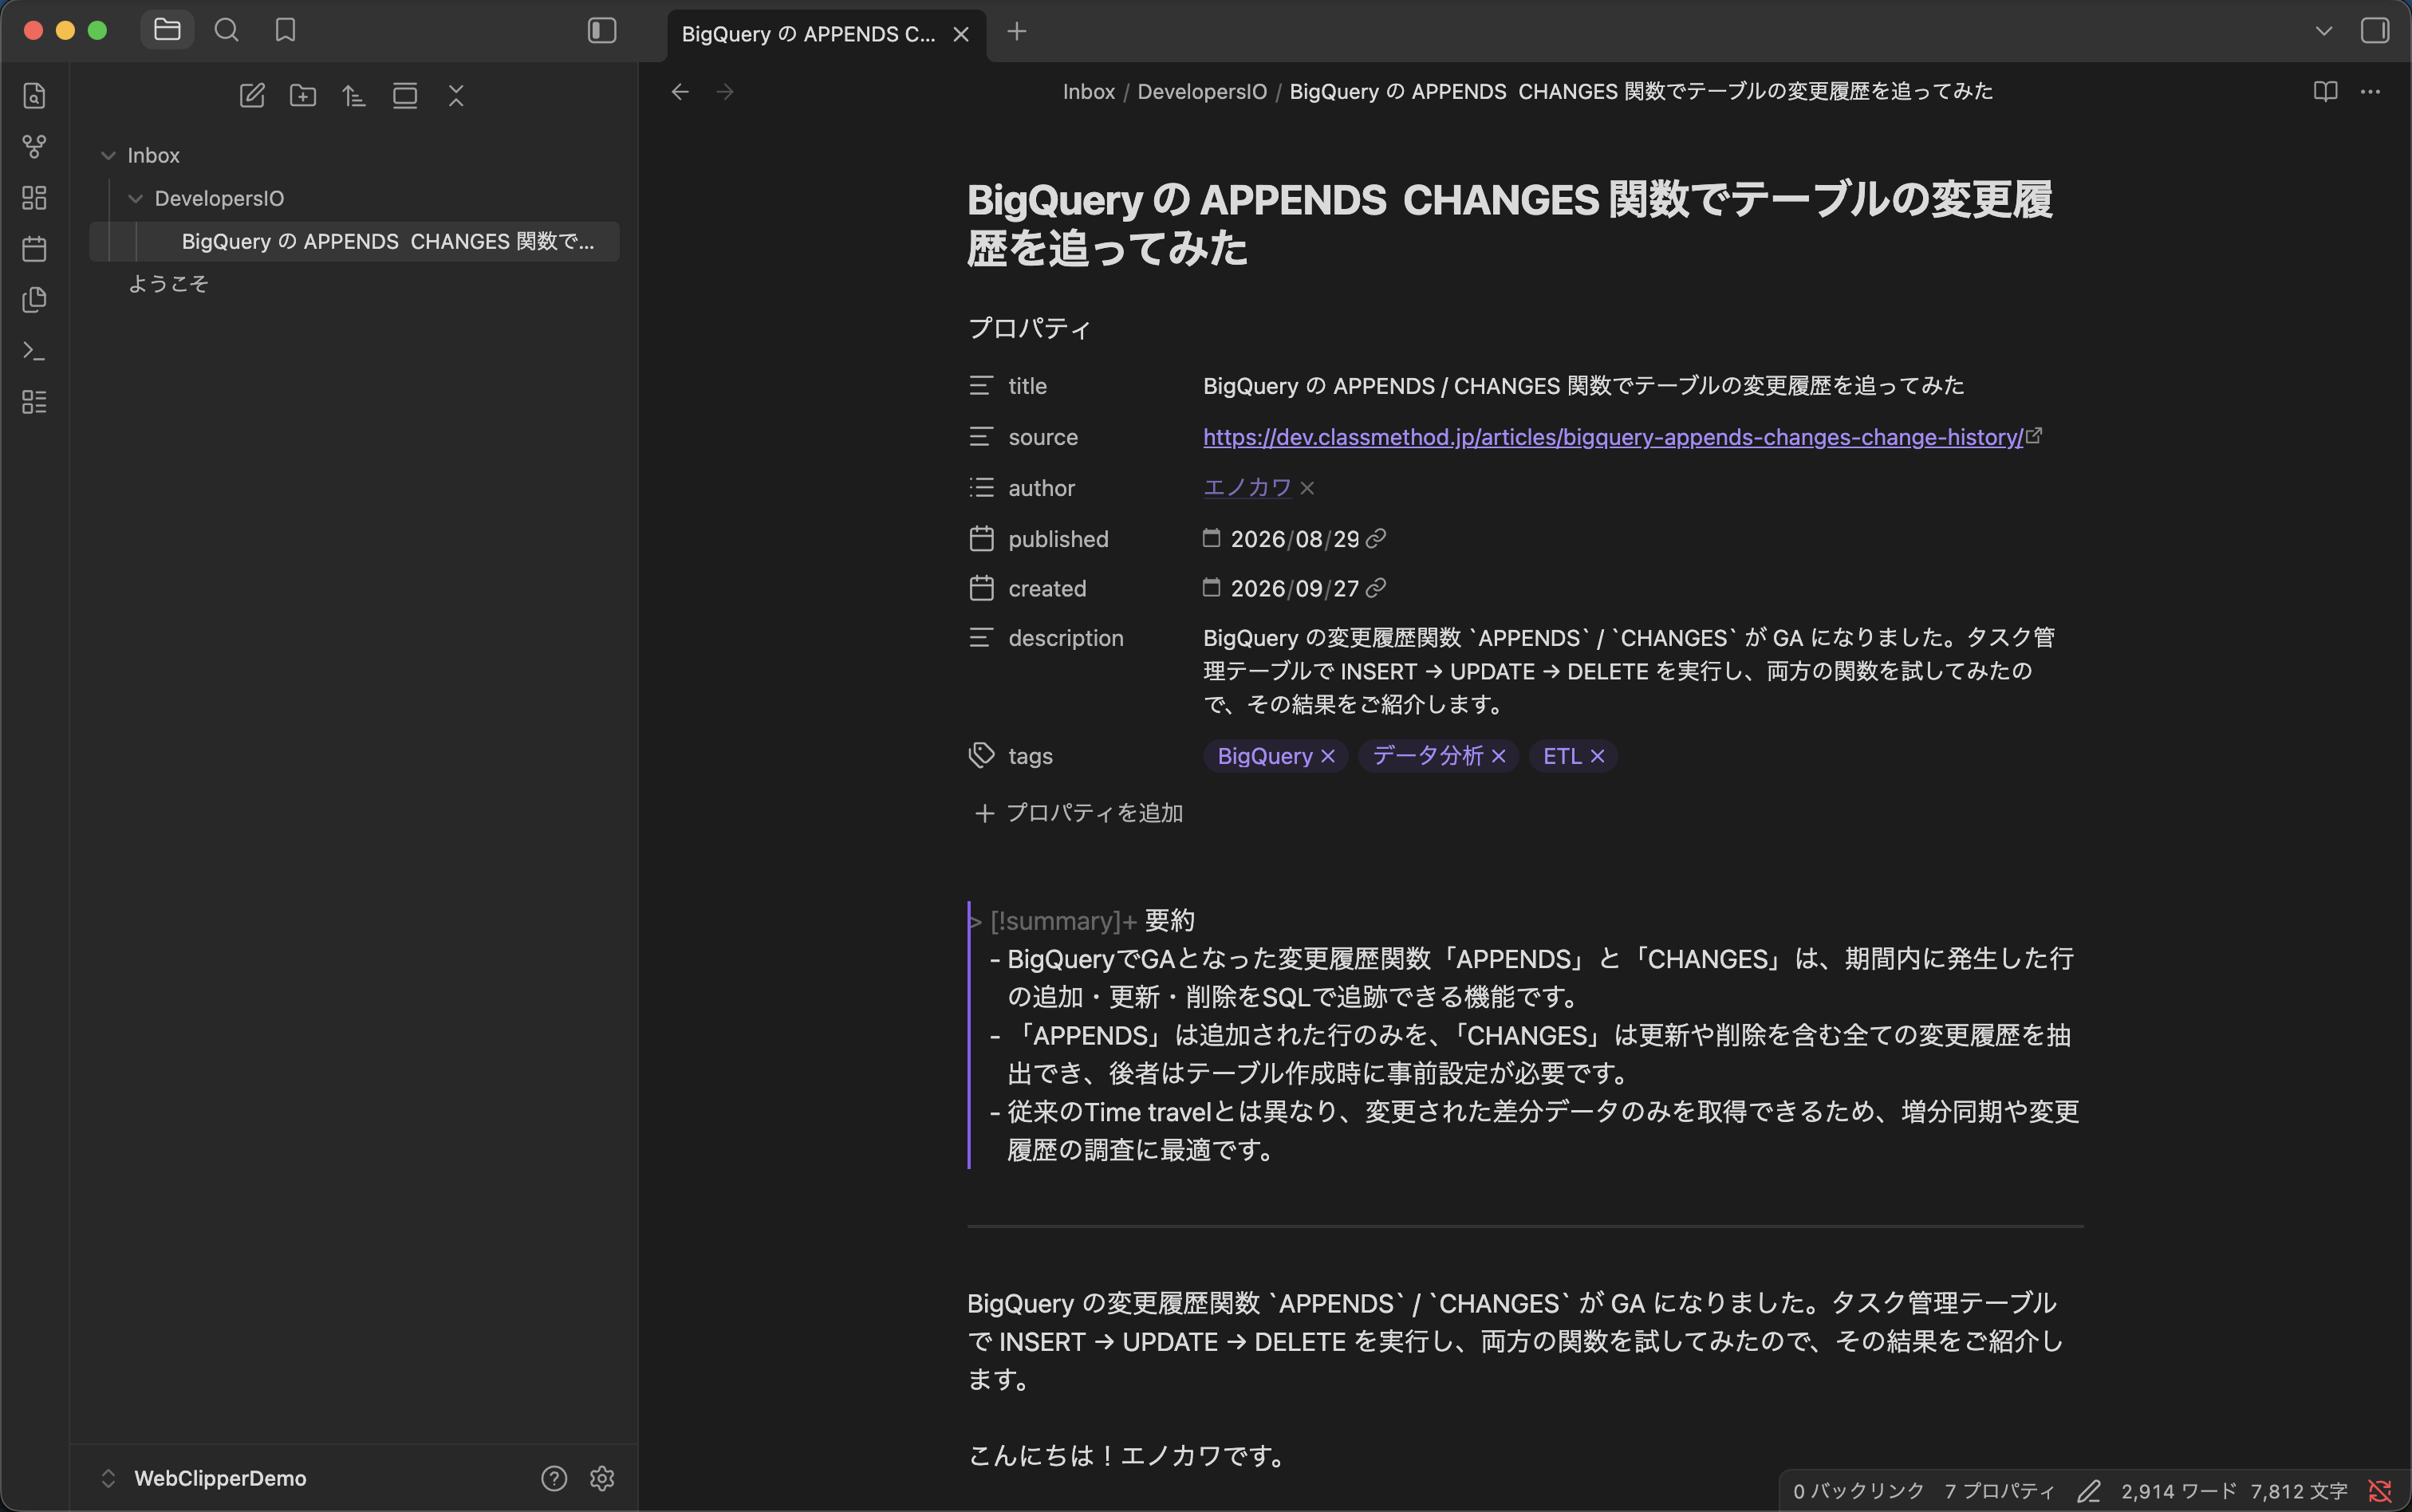This screenshot has height=1512, width=2412.
Task: Collapse all folders in explorer
Action: pyautogui.click(x=456, y=96)
